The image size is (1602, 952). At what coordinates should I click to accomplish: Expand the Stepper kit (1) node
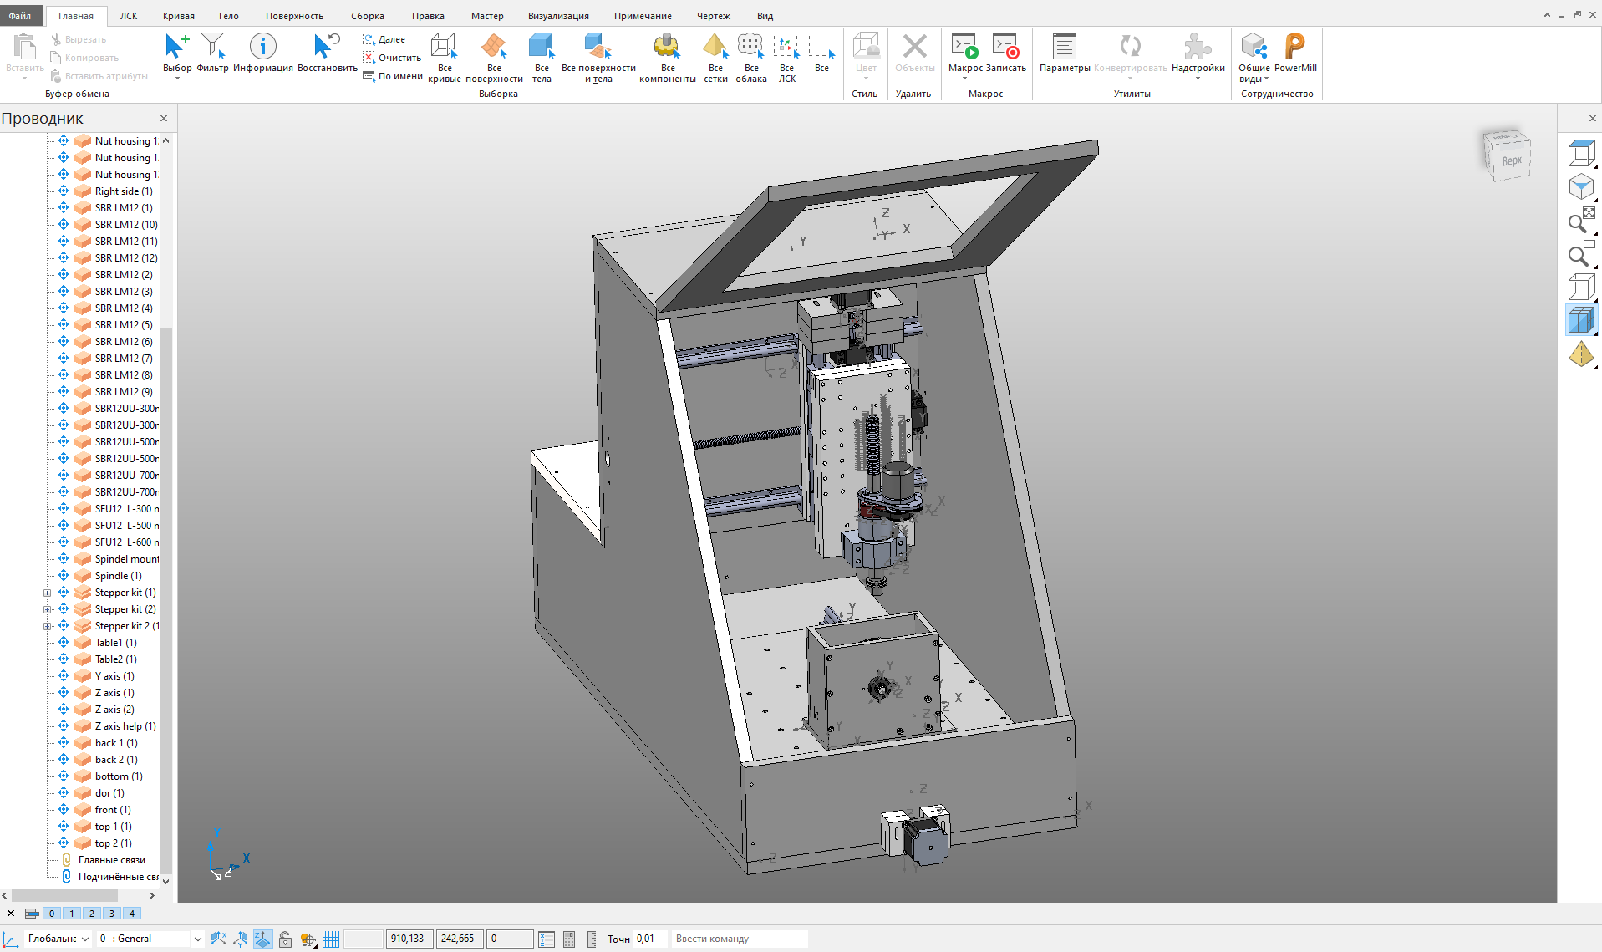[48, 593]
